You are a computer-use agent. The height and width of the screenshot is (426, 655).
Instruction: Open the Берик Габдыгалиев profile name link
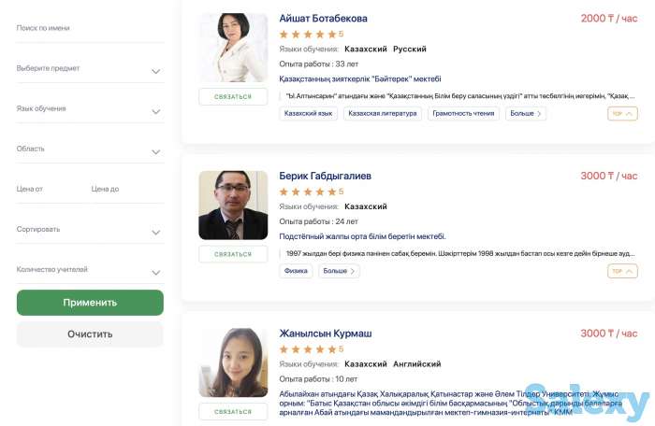325,176
